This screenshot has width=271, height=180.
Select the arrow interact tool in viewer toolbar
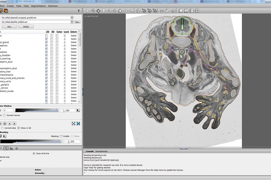point(86,11)
